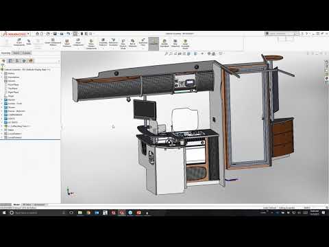Open the SOLIDWORKS logo menu arrow
329x247 pixels.
coord(28,34)
